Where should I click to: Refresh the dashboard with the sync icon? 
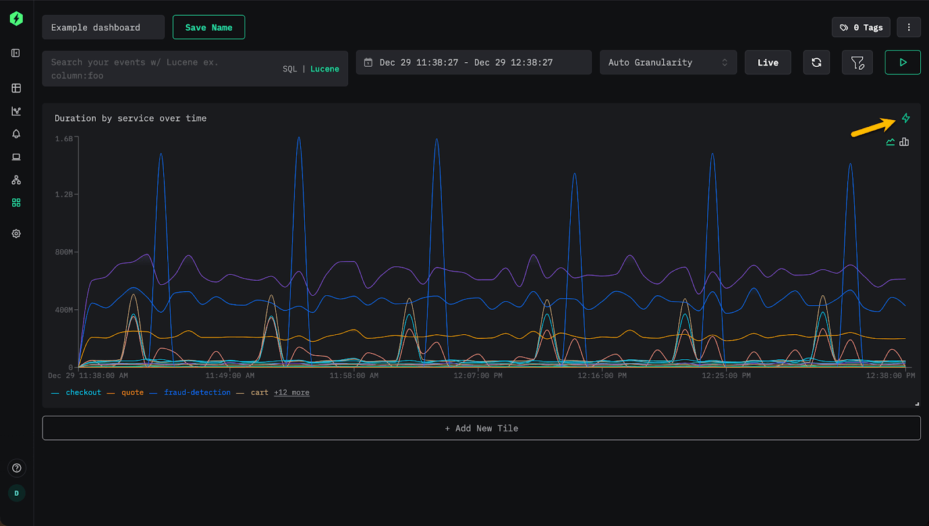click(816, 62)
